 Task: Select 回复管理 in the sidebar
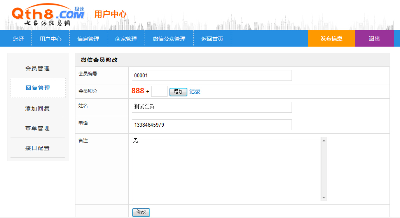point(38,88)
